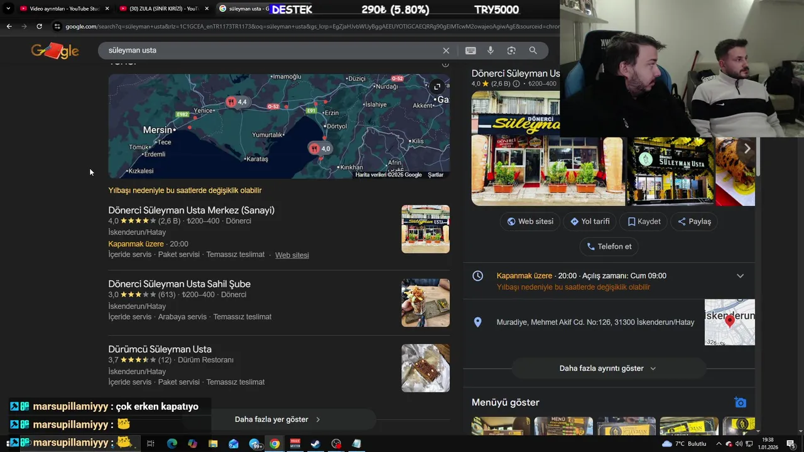Open the site information icon in address bar
Viewport: 804px width, 452px height.
[x=57, y=26]
